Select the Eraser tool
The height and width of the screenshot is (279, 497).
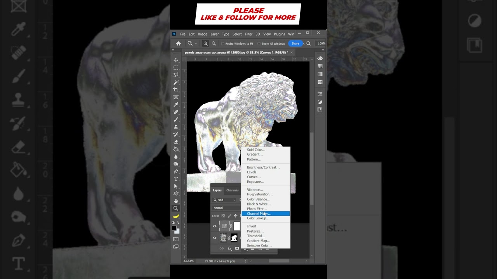(x=176, y=142)
